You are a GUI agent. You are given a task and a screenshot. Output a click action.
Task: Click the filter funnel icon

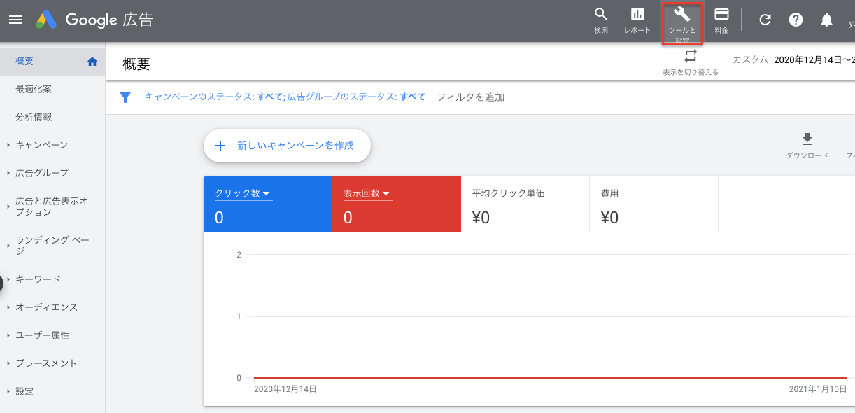pyautogui.click(x=125, y=97)
